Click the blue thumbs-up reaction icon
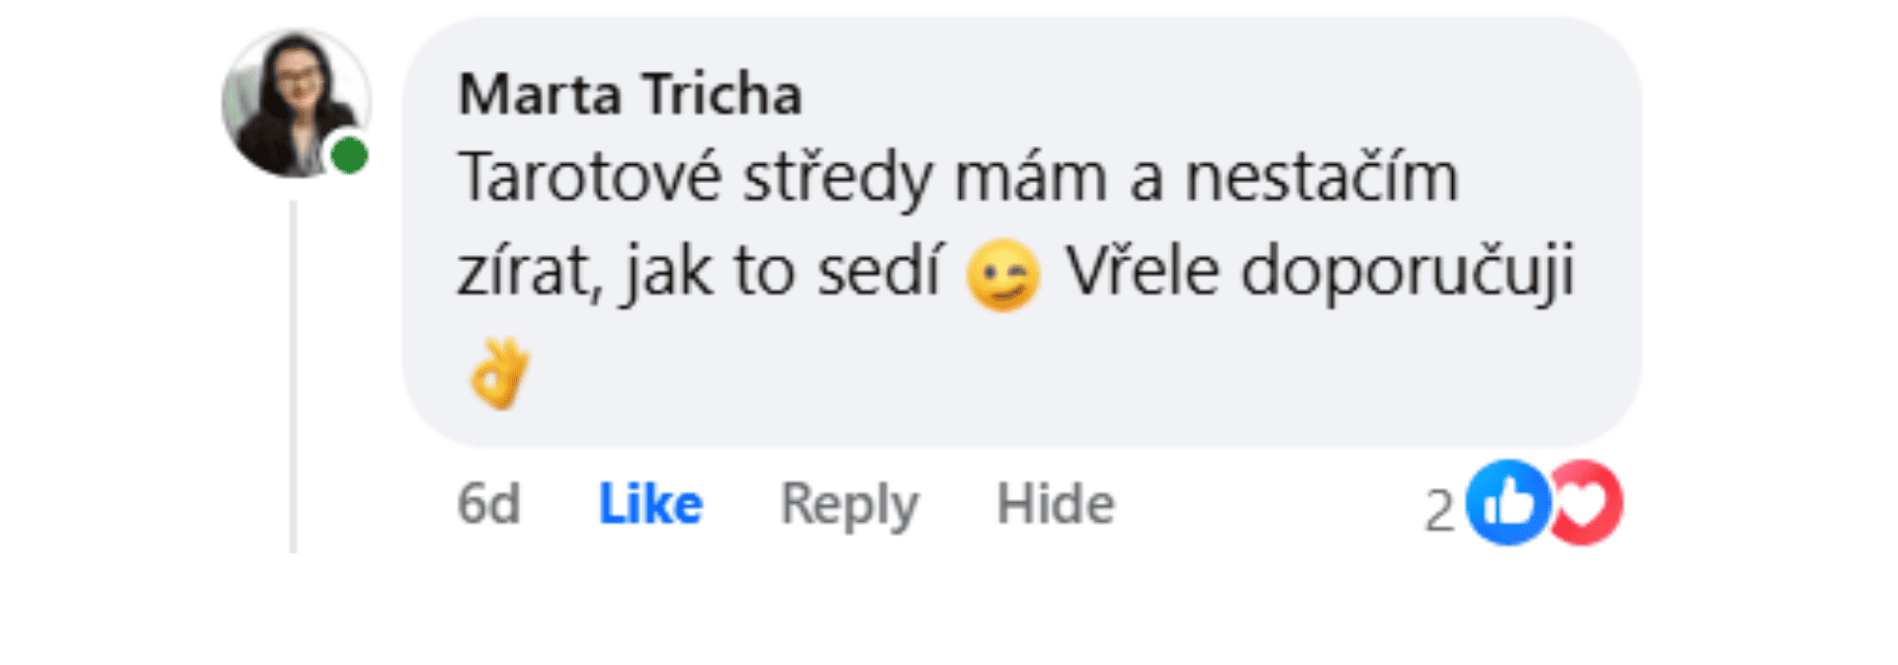 pos(1508,503)
